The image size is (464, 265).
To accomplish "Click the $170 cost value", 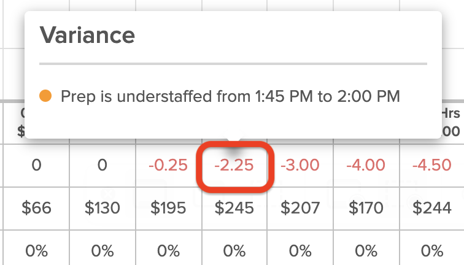I will (x=366, y=207).
